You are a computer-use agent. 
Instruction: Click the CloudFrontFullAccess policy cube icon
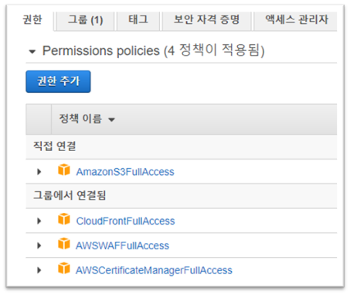(x=64, y=219)
